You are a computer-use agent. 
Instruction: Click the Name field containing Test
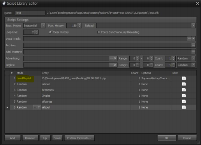[30, 13]
